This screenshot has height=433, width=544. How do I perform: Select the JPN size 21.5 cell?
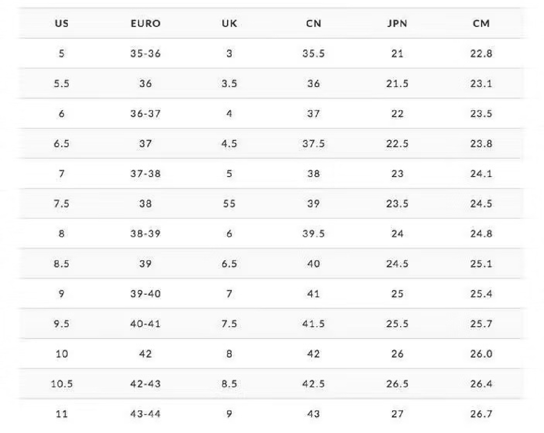(397, 83)
